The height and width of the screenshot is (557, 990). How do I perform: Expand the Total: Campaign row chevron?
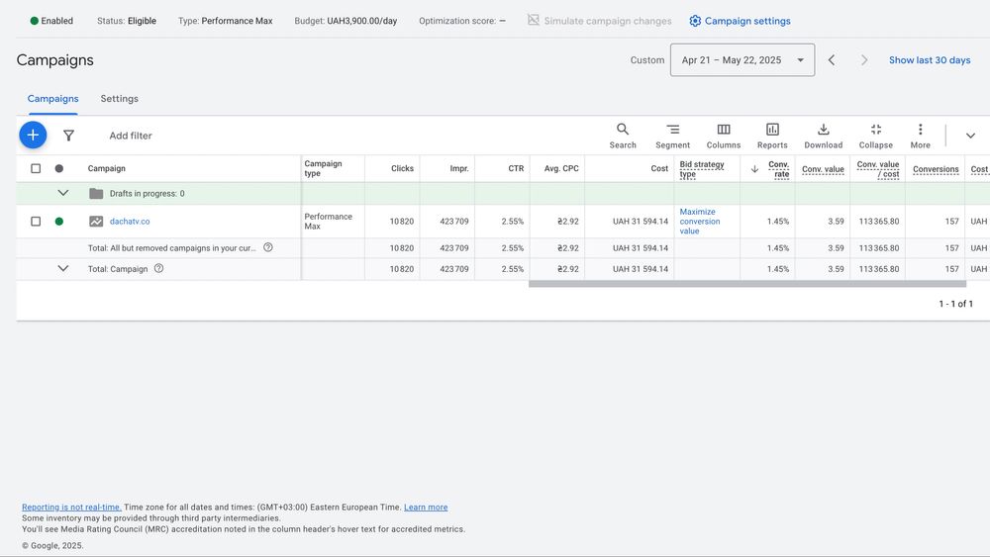pos(63,268)
